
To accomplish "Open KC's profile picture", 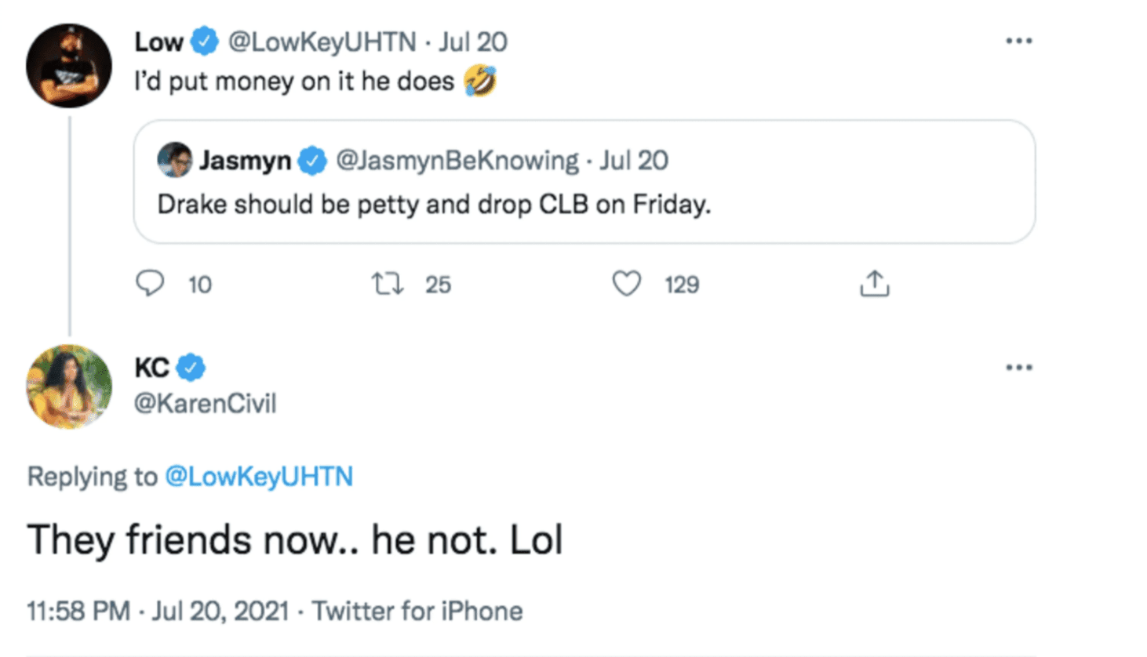I will [x=69, y=387].
